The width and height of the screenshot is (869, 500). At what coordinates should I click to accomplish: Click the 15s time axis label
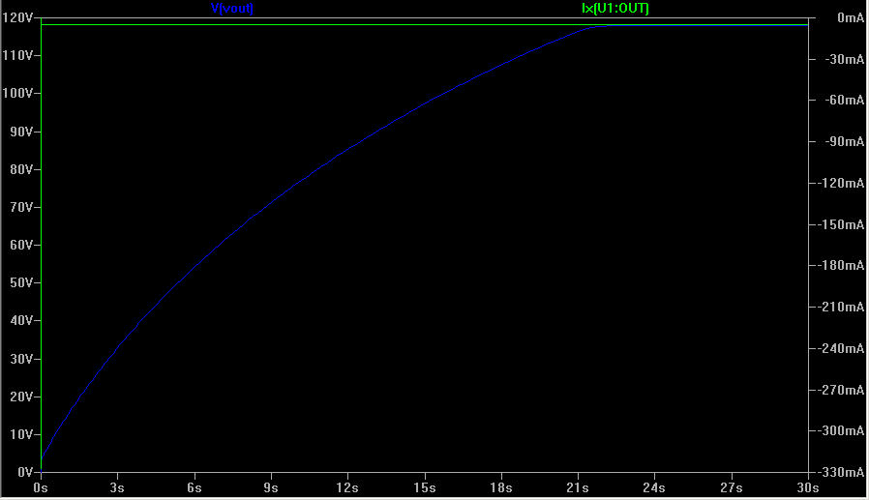424,487
